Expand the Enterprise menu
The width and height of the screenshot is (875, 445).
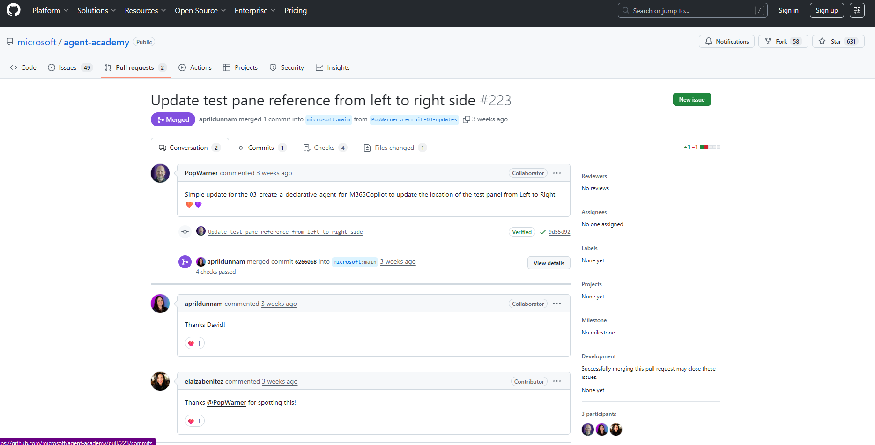255,10
